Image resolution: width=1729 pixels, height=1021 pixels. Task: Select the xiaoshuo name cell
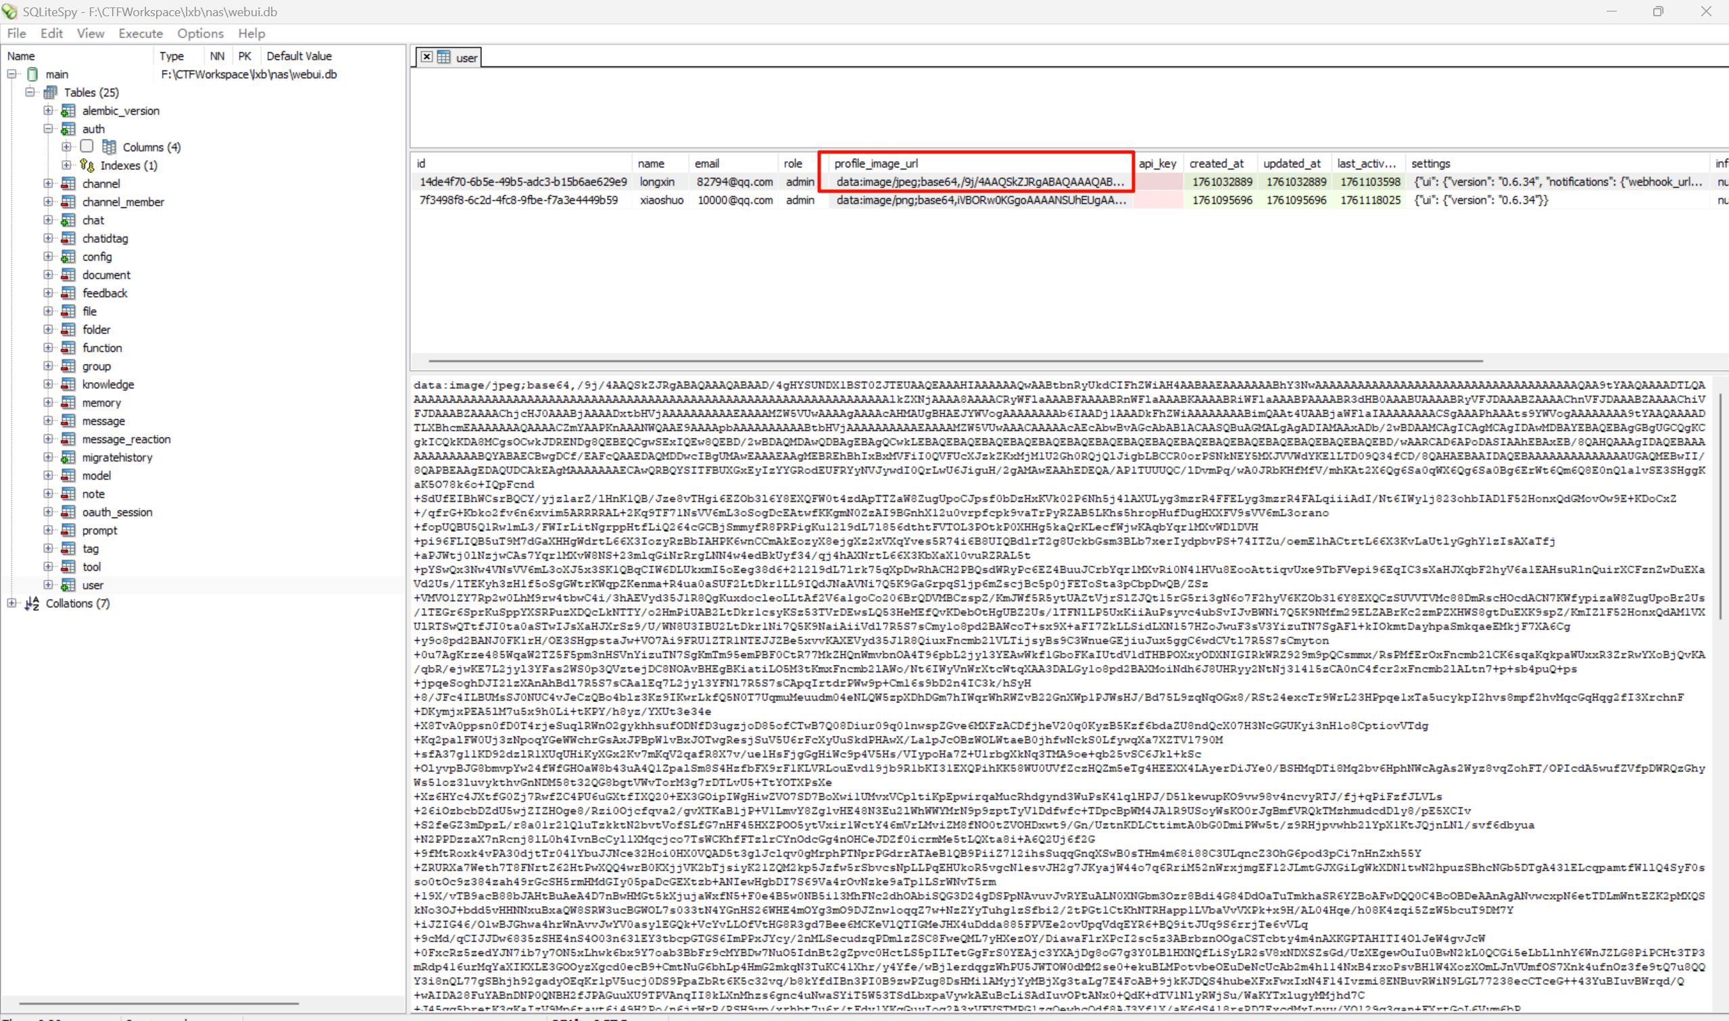[x=660, y=200]
